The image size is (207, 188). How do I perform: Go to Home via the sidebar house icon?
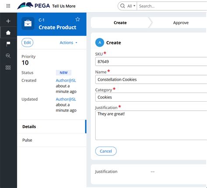pyautogui.click(x=8, y=33)
